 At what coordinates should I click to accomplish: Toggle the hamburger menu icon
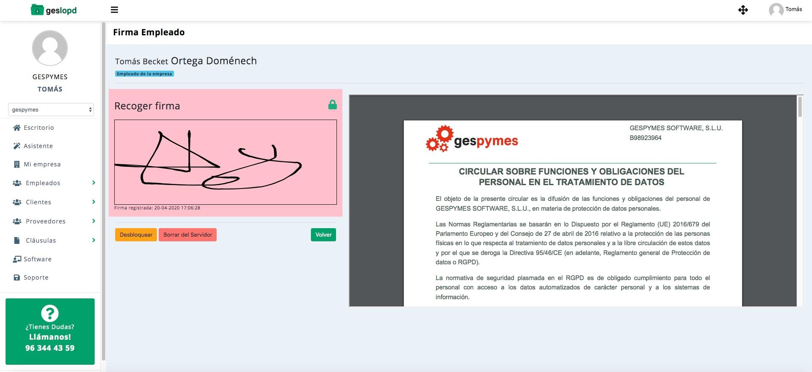[114, 10]
